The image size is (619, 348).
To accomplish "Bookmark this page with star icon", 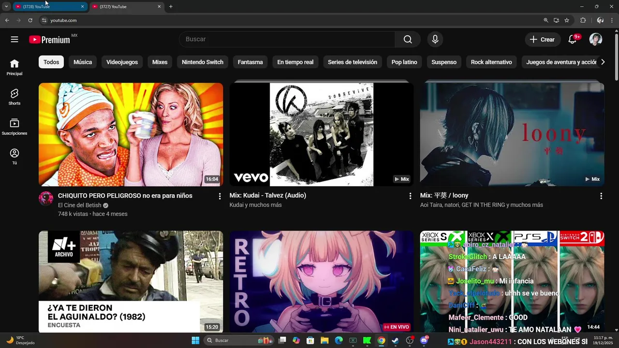I will pyautogui.click(x=567, y=20).
